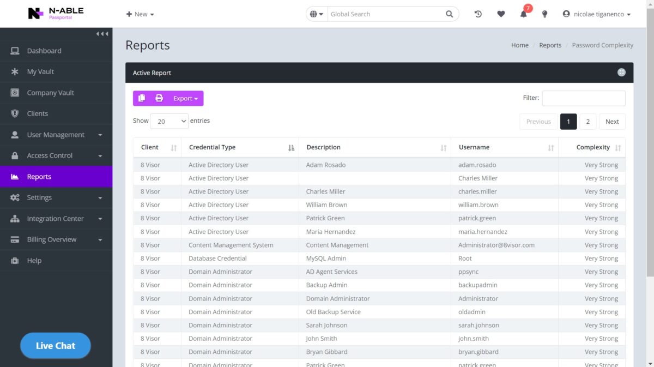The width and height of the screenshot is (654, 367).
Task: Collapse the sidebar with the triple-arrow icon
Action: click(102, 34)
